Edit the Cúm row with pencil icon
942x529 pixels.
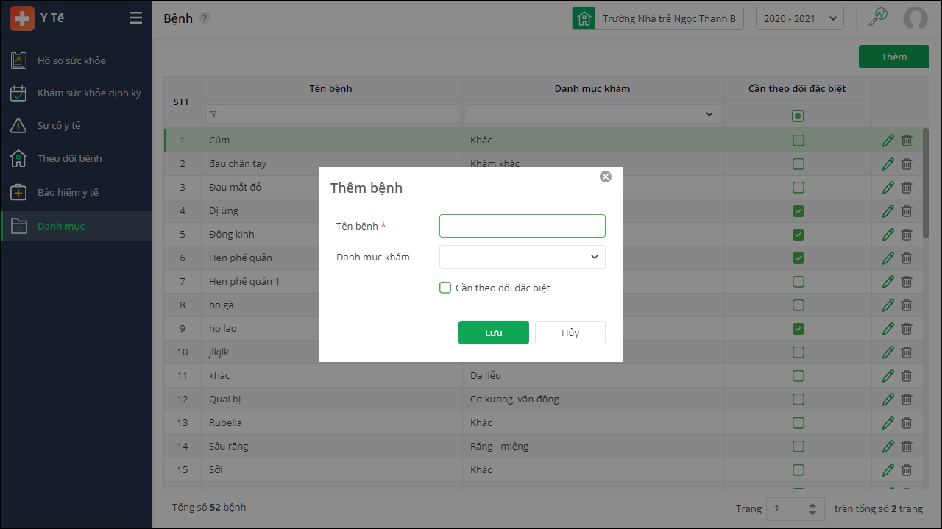(888, 141)
